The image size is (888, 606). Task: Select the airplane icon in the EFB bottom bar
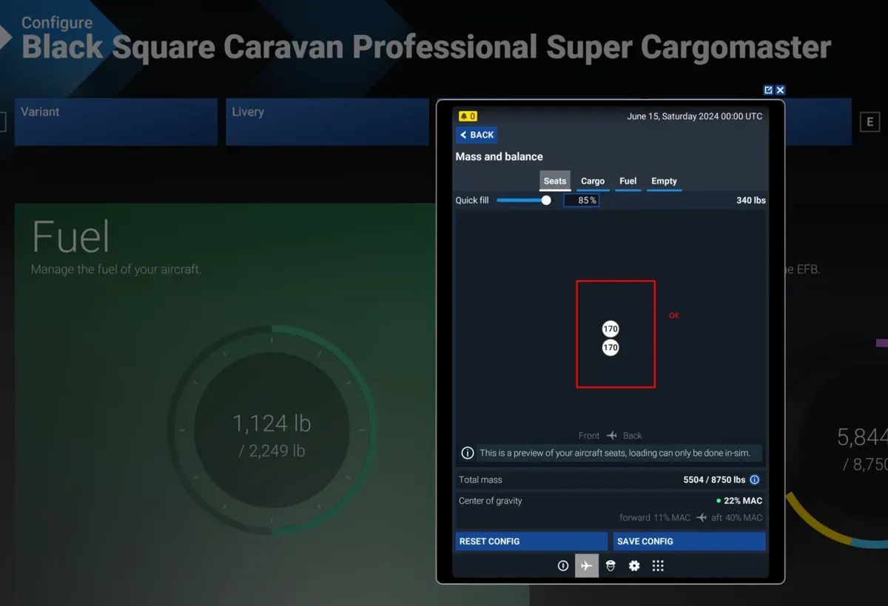click(587, 566)
